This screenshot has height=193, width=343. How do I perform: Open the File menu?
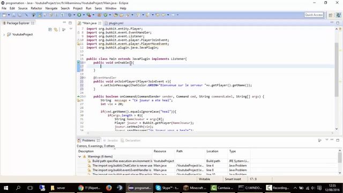pyautogui.click(x=4, y=9)
